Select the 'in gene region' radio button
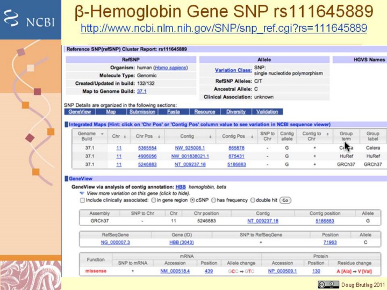This screenshot has height=290, width=387. tap(154, 200)
